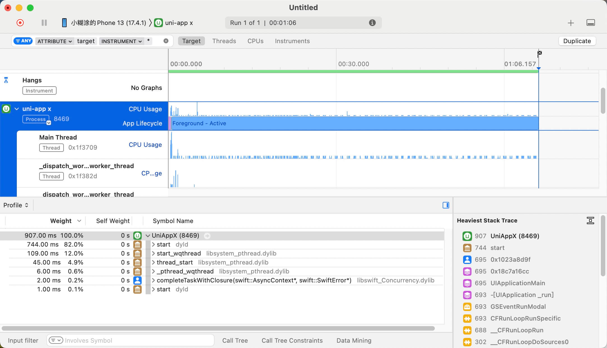Focus on UniAppX row with the arrow icon
607x348 pixels.
[207, 236]
